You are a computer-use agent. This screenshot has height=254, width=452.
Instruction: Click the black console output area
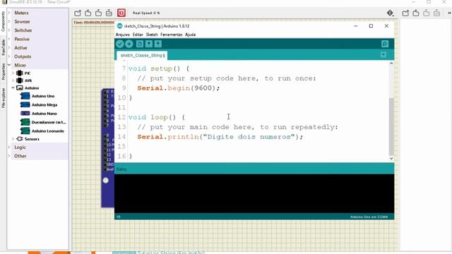pos(254,193)
